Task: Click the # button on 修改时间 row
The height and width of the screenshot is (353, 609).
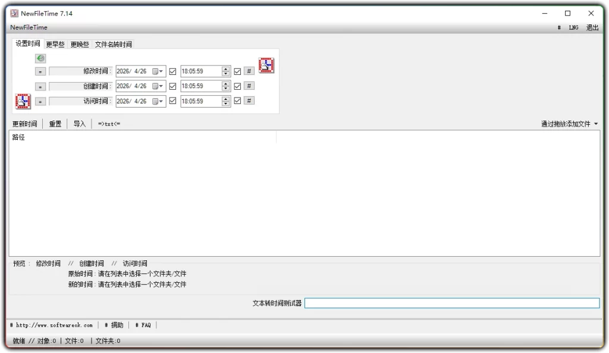Action: pyautogui.click(x=249, y=70)
